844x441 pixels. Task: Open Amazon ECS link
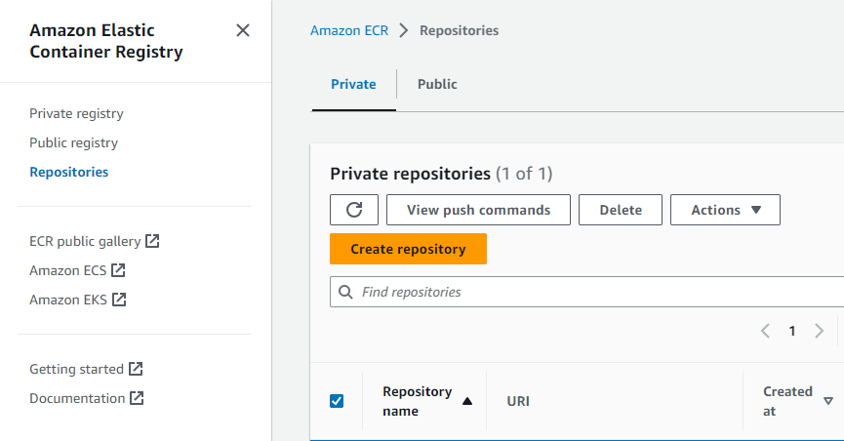click(68, 270)
